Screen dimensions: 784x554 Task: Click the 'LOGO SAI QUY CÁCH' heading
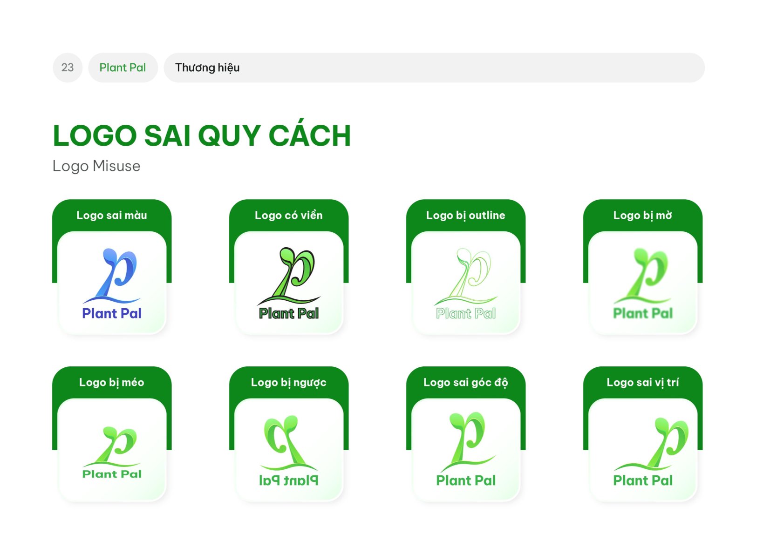point(202,135)
